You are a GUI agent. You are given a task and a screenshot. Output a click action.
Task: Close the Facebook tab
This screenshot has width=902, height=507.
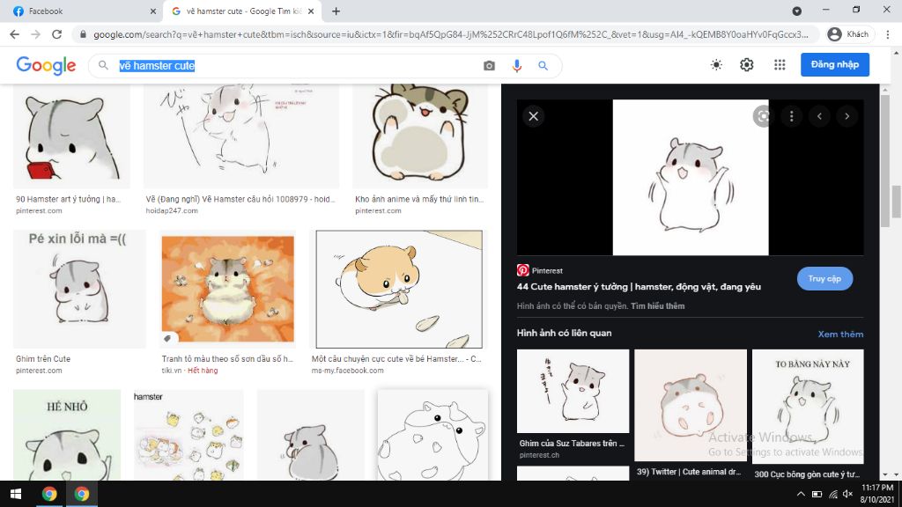point(153,11)
